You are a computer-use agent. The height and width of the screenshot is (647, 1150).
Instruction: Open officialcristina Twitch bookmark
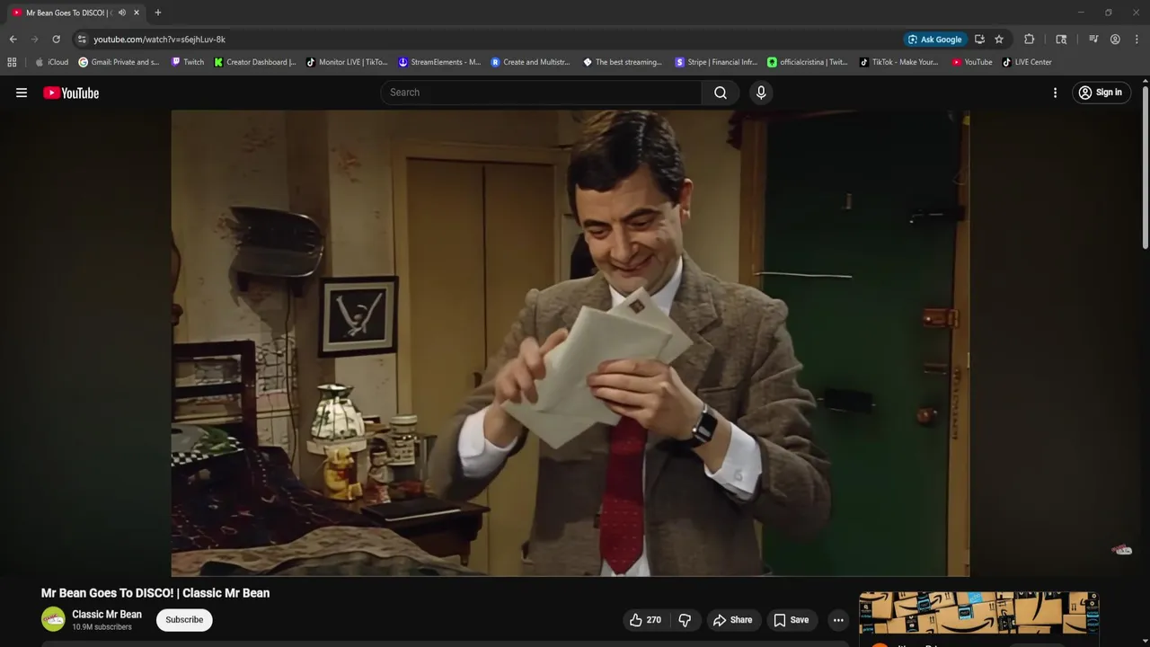tap(808, 62)
